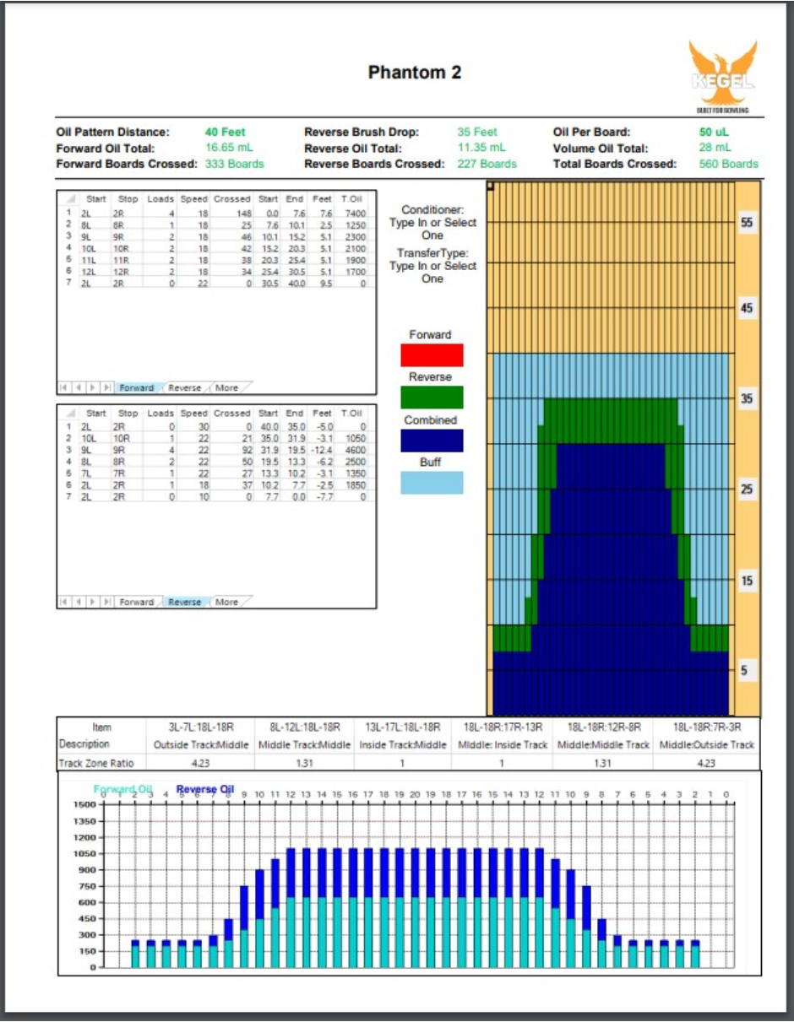Click the 'Crossed' column header in the lower table
The width and height of the screenshot is (794, 1022).
tap(232, 414)
